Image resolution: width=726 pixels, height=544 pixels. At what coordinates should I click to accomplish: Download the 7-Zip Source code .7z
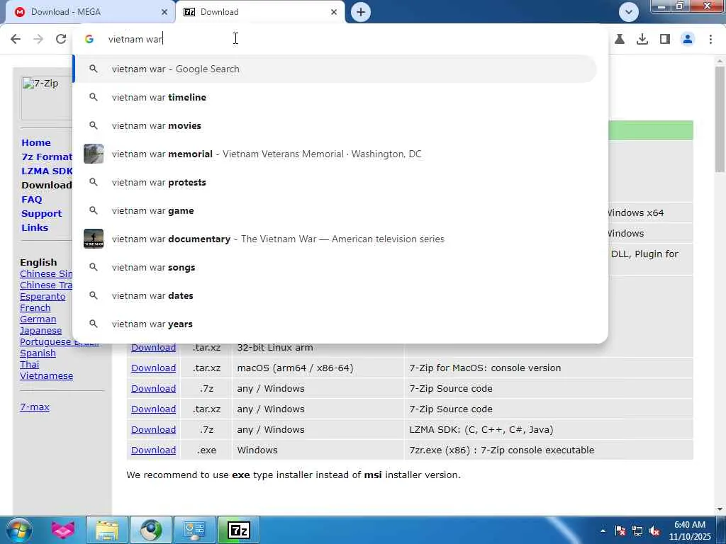pyautogui.click(x=153, y=389)
